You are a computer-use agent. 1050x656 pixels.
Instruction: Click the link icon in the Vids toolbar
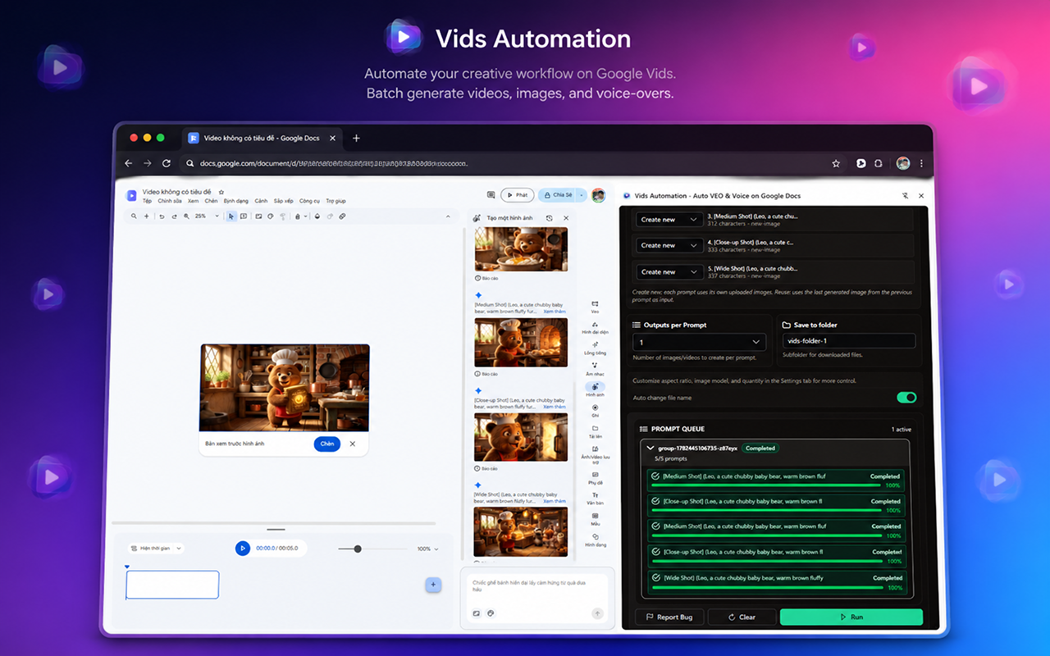342,216
